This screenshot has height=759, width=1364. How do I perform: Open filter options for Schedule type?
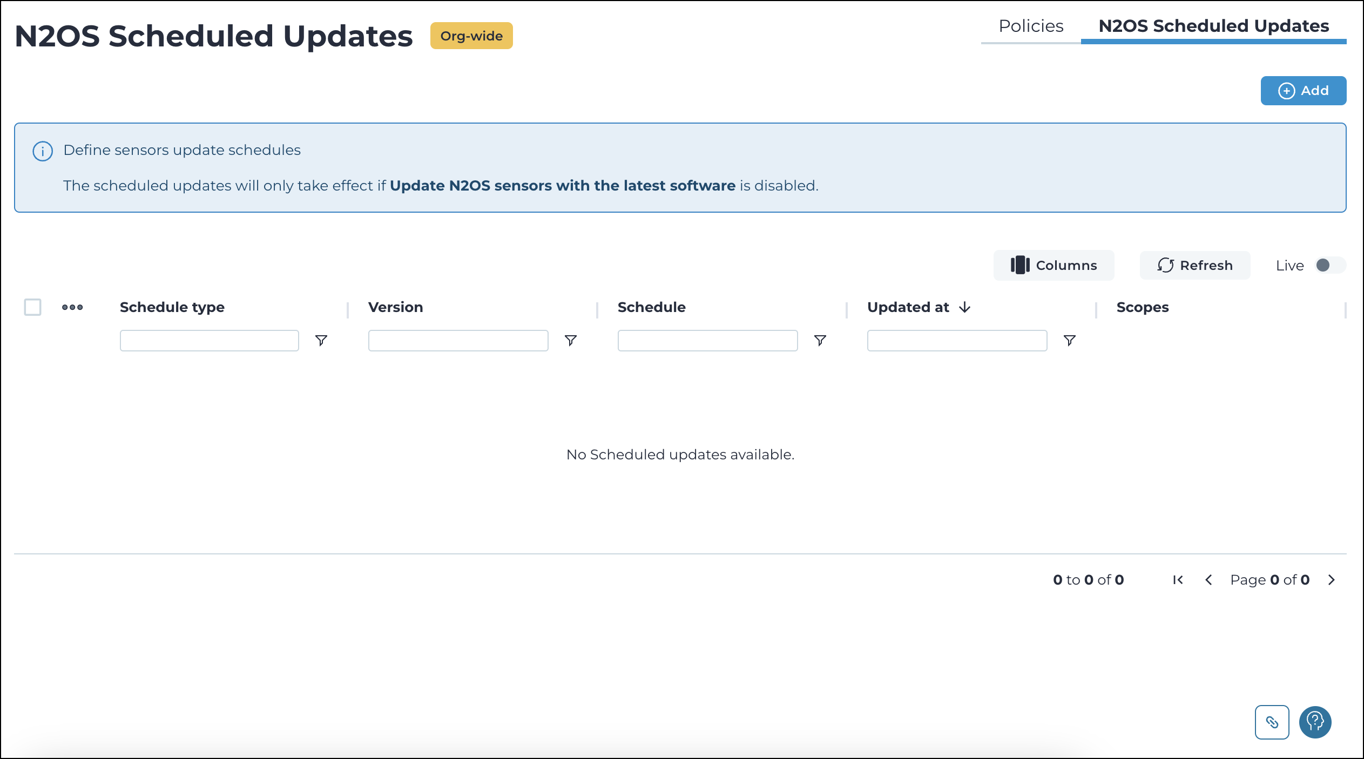tap(321, 341)
